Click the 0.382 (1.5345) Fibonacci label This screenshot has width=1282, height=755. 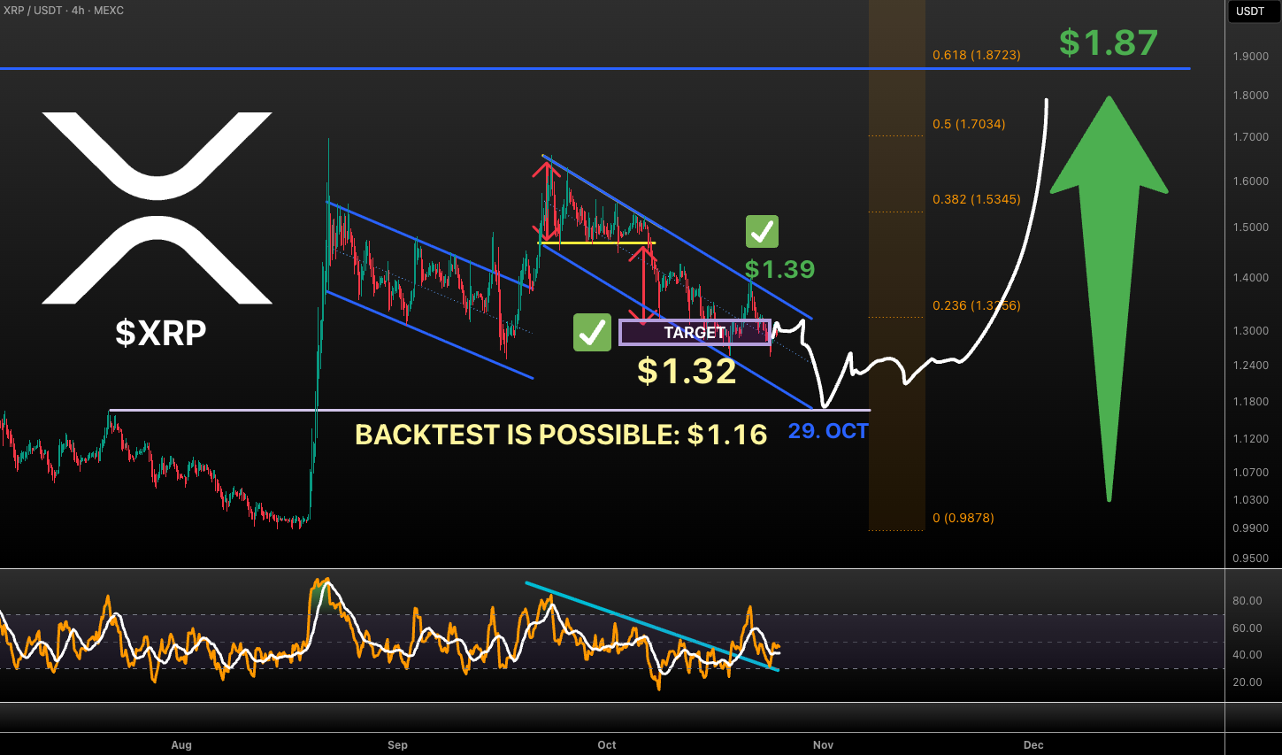pos(977,199)
